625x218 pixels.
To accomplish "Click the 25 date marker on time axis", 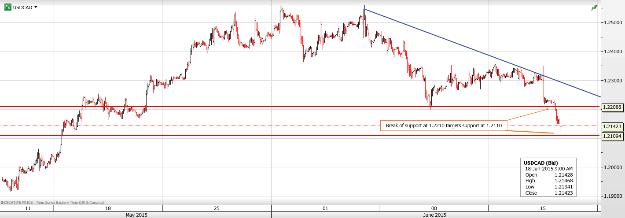I will (217, 208).
